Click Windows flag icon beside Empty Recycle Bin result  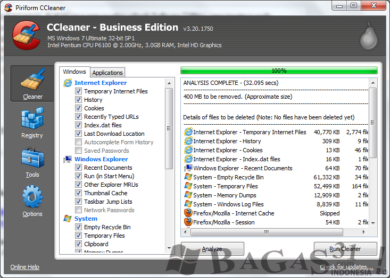pos(188,177)
